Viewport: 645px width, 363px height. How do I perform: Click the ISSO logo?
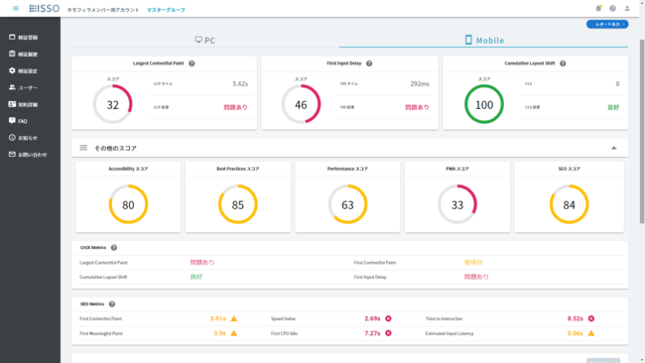[45, 8]
